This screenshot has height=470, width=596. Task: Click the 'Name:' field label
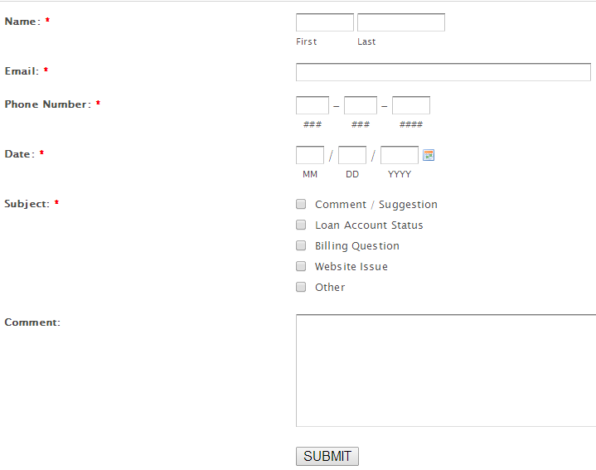[x=22, y=22]
